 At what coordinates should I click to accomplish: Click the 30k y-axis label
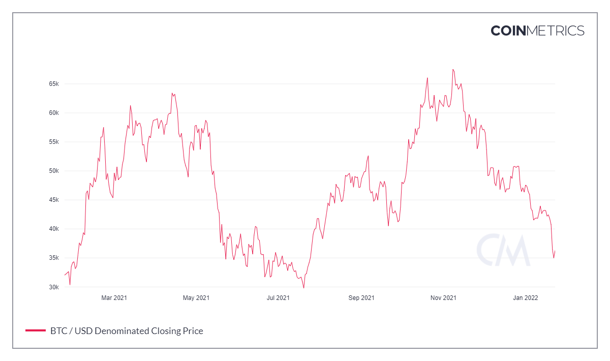coord(53,287)
